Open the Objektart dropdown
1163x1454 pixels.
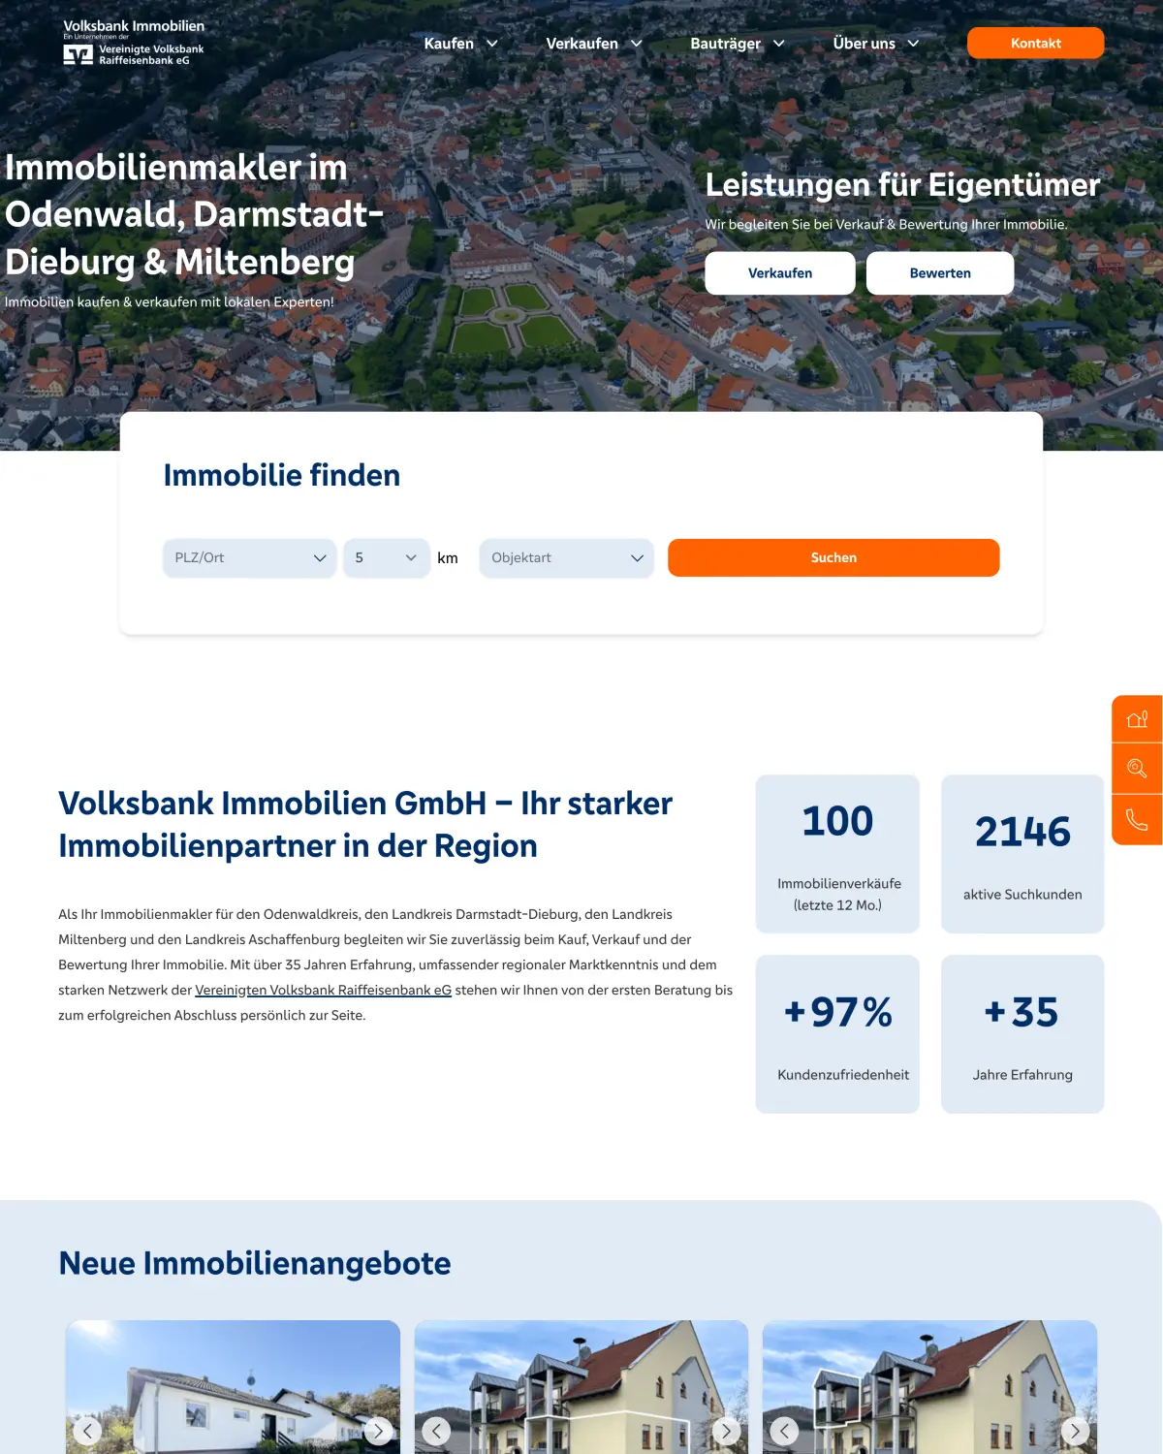(567, 558)
